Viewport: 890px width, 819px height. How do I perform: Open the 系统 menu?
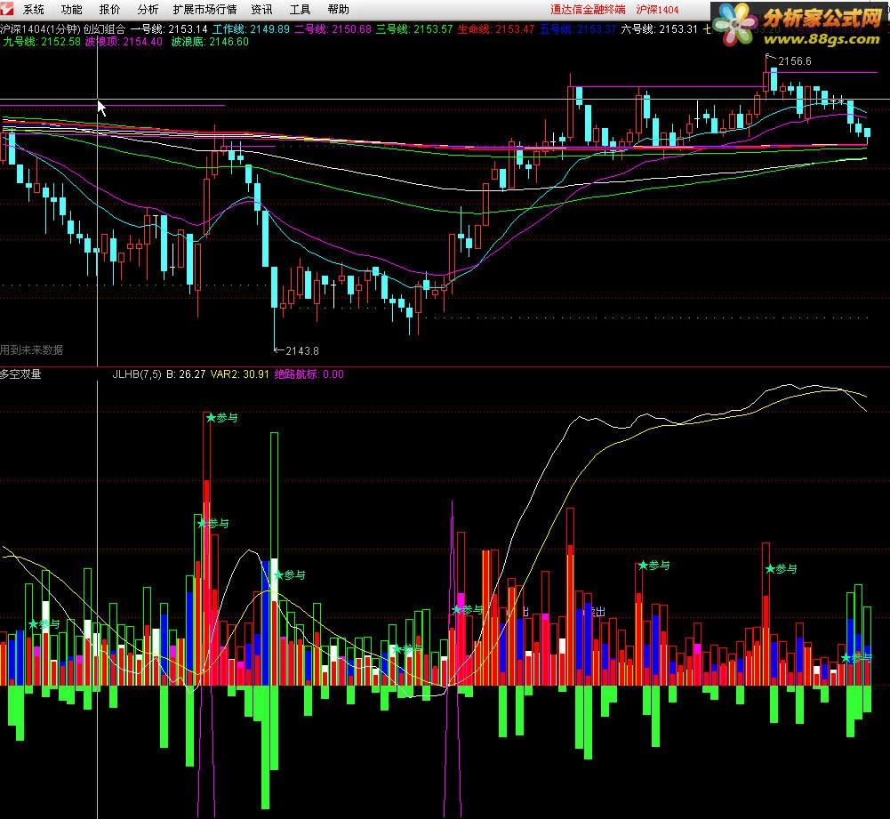(34, 10)
